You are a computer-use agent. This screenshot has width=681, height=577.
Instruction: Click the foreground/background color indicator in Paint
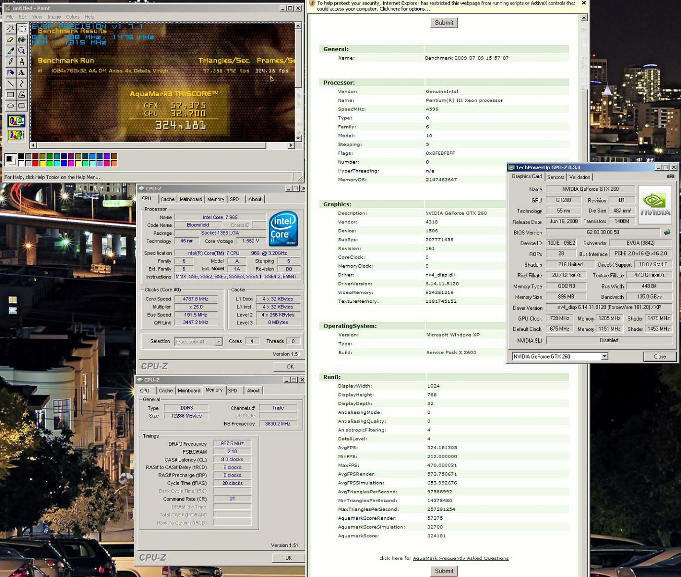click(10, 160)
